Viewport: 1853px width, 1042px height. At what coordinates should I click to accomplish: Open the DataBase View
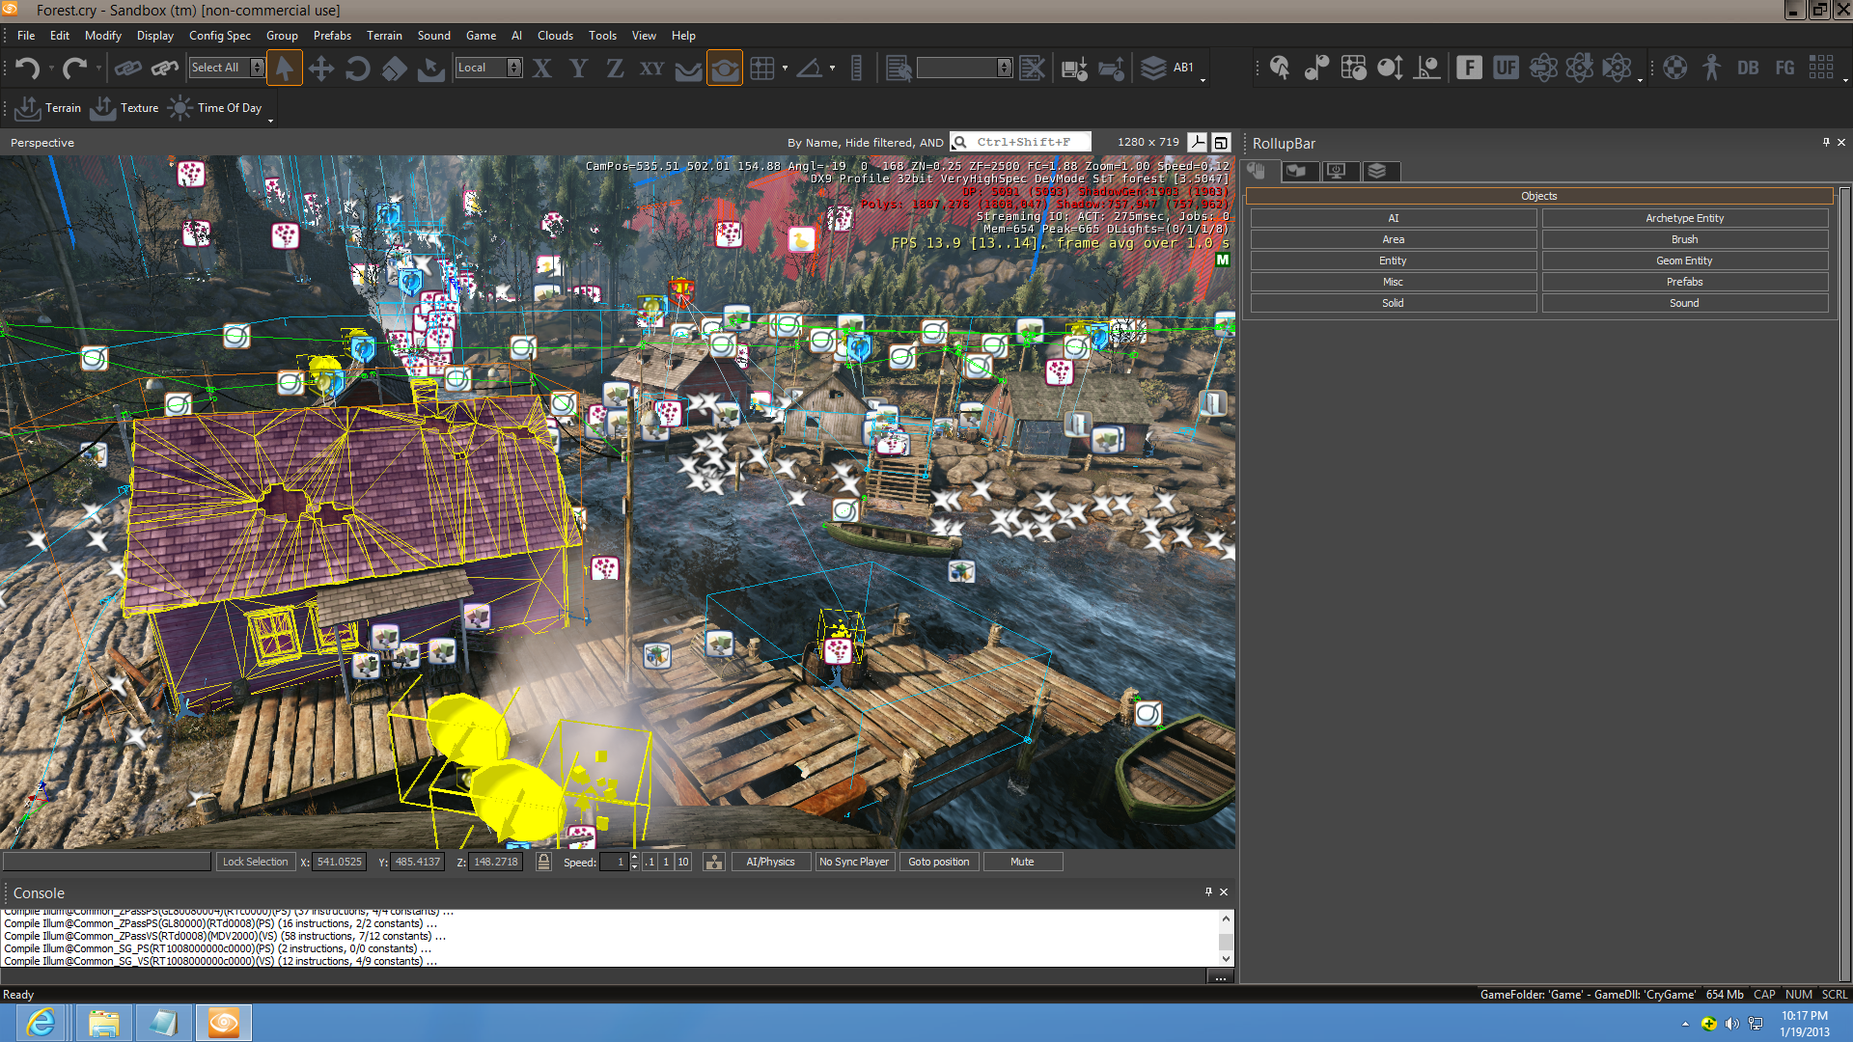[1747, 68]
